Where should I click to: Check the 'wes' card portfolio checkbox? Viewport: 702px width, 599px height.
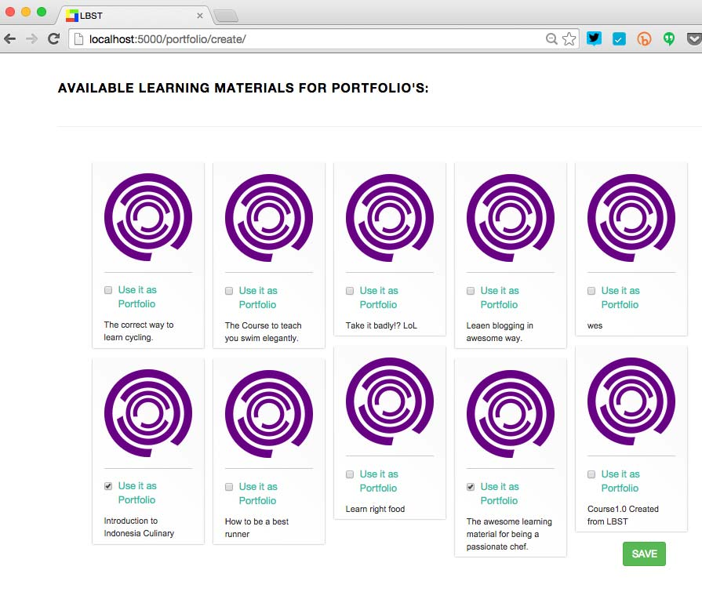click(x=591, y=291)
